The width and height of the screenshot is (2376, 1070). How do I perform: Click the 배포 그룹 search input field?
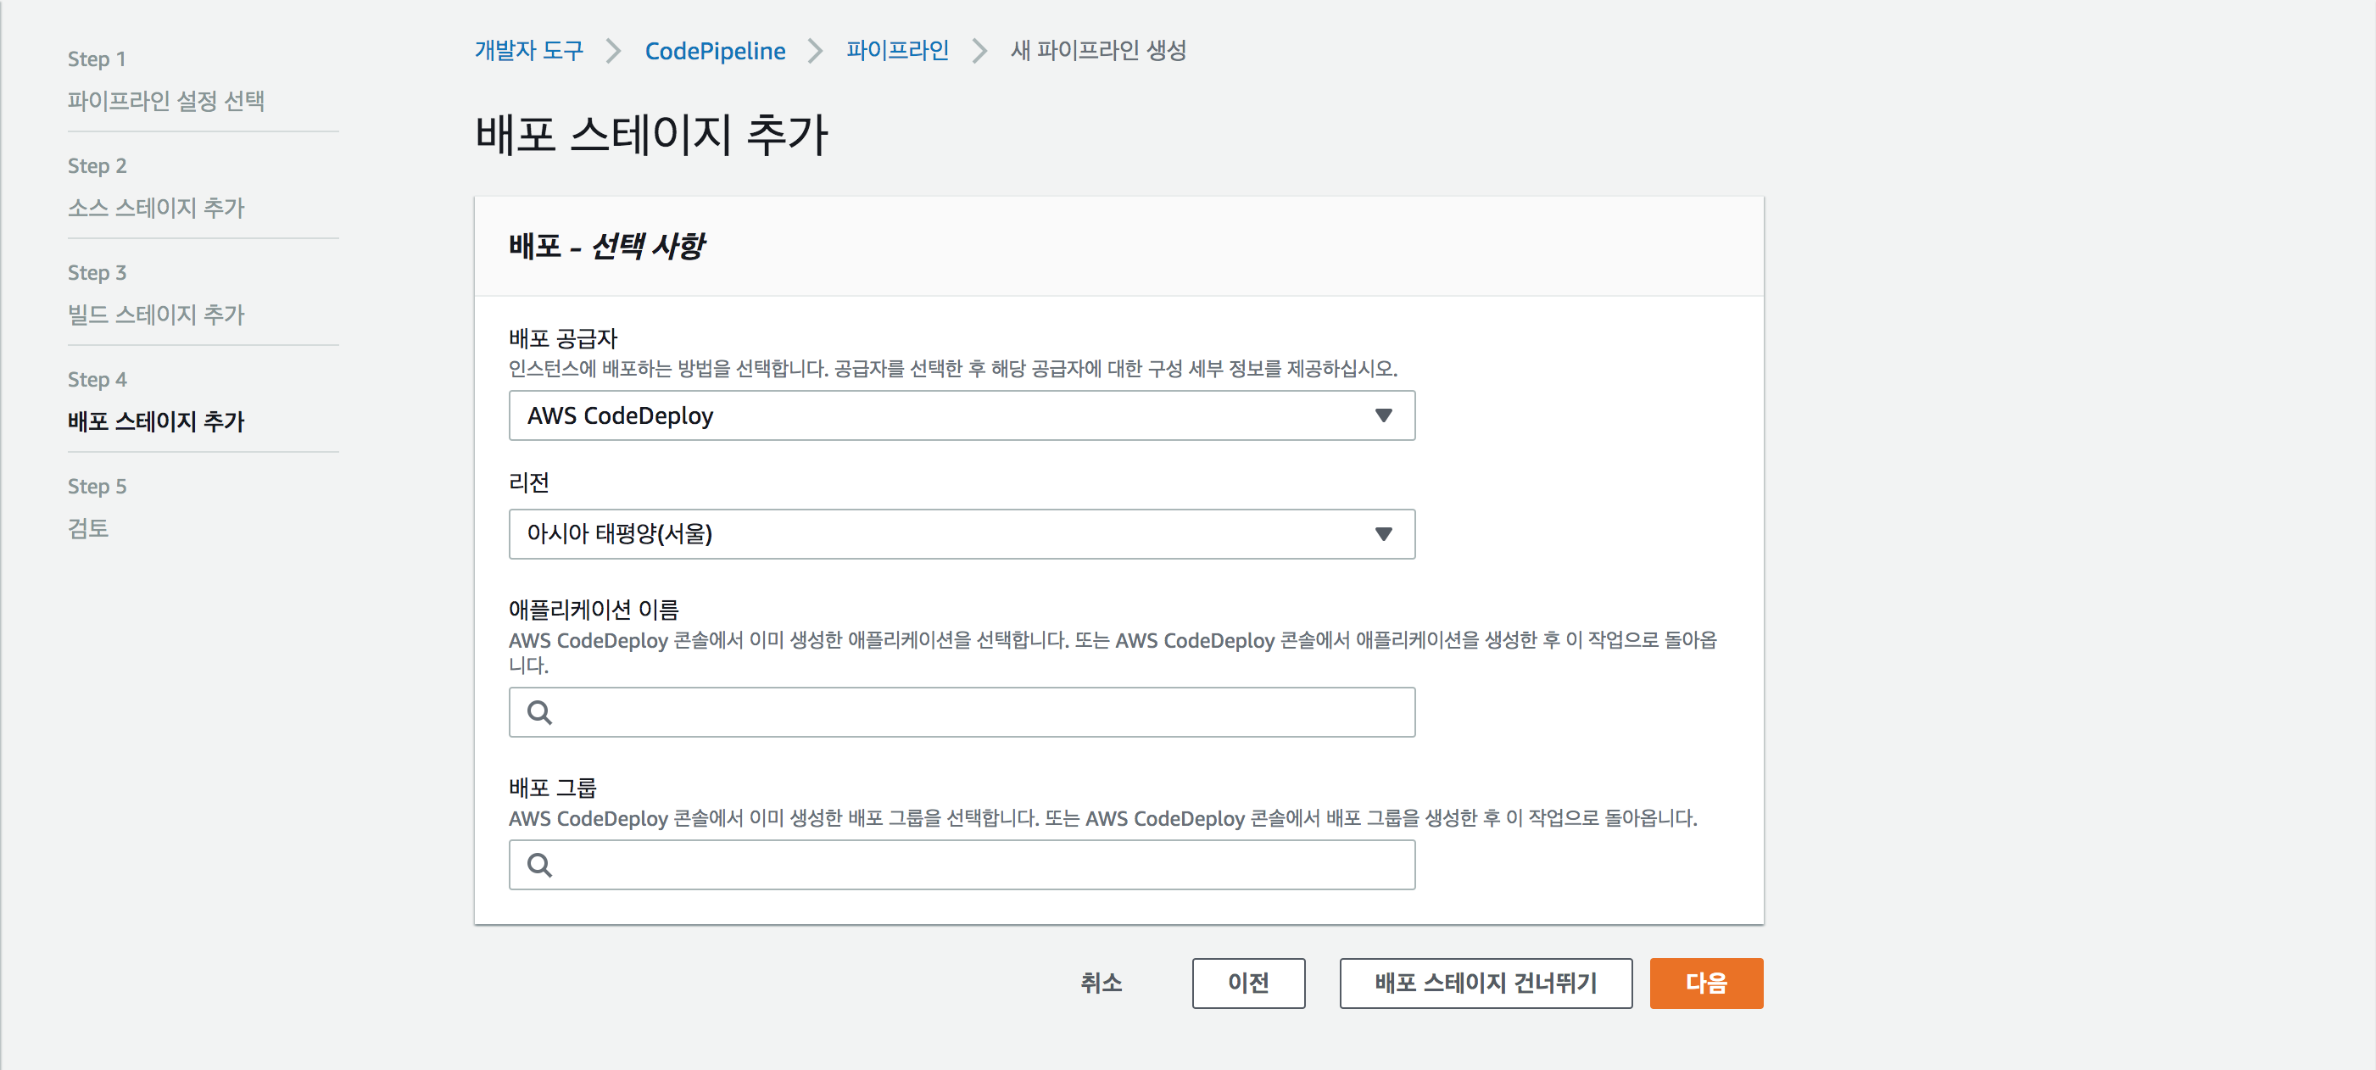[x=961, y=865]
